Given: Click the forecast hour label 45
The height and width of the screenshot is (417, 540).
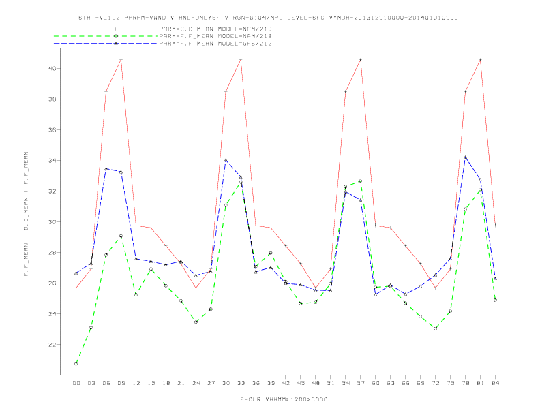Looking at the screenshot, I should click(x=301, y=383).
